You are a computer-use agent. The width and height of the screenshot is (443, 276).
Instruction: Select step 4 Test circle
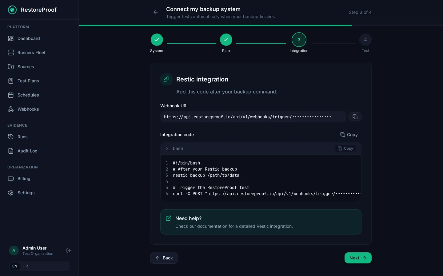365,40
